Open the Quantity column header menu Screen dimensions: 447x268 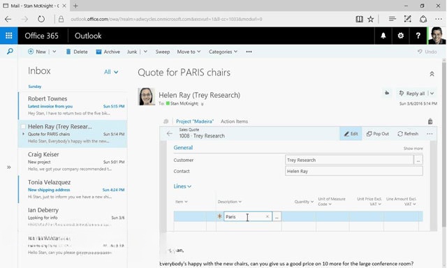(x=304, y=202)
